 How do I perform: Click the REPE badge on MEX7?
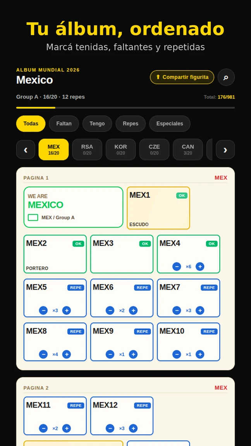coord(209,288)
